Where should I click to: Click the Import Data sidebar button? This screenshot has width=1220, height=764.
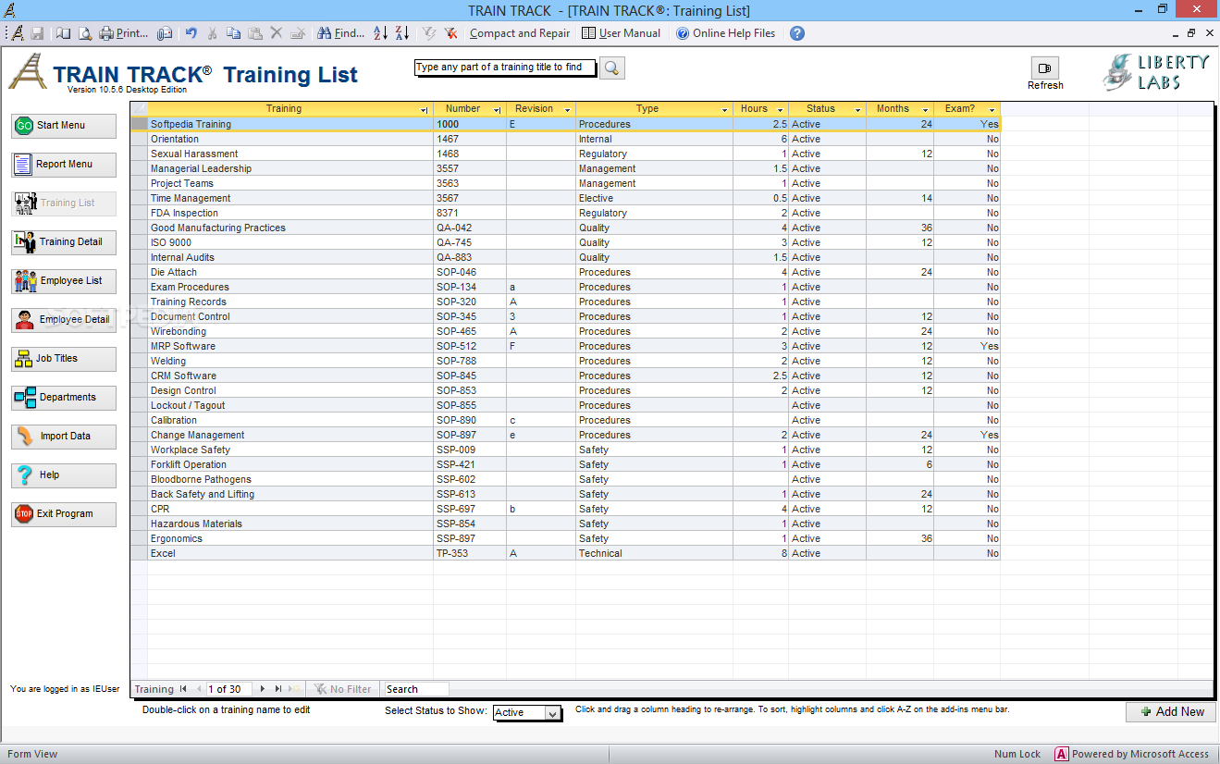tap(64, 437)
